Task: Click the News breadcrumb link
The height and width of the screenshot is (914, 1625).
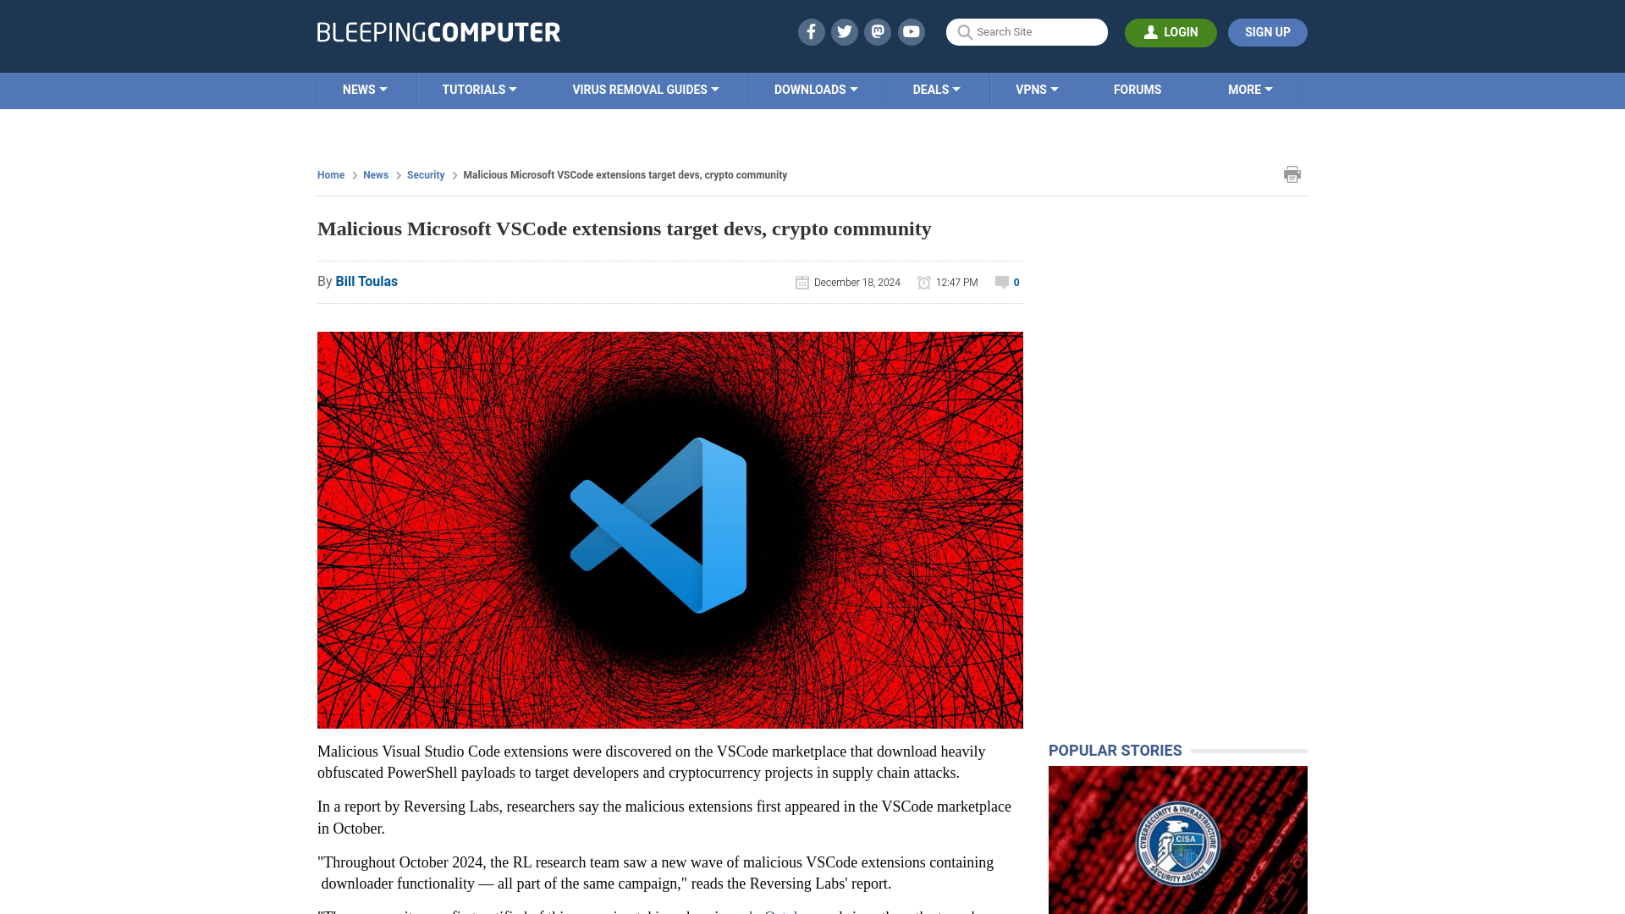Action: pyautogui.click(x=376, y=174)
